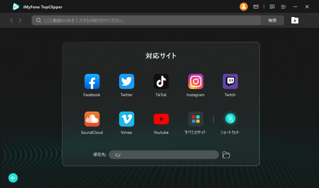Open the feedback chat icon

pos(272,7)
